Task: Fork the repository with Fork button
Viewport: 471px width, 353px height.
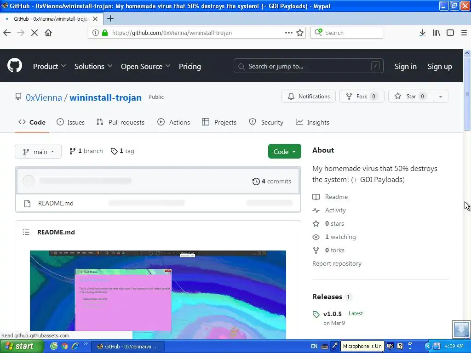Action: tap(362, 97)
